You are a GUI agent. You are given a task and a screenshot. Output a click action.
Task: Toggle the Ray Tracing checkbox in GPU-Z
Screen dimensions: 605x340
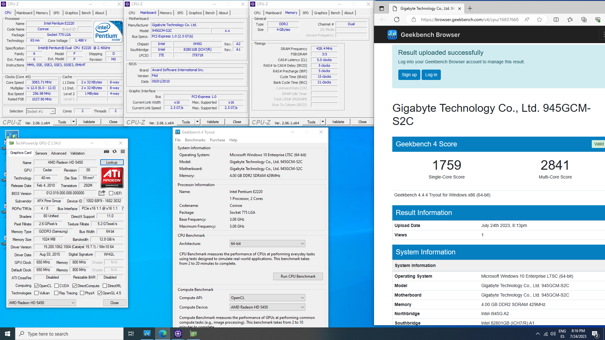click(x=56, y=293)
